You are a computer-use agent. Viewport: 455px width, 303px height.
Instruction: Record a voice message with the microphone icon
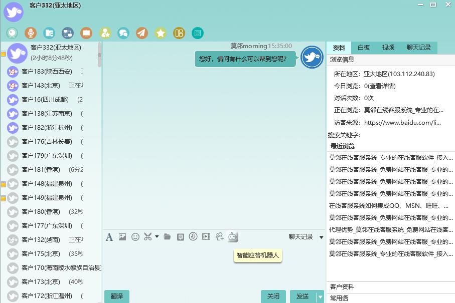193,236
